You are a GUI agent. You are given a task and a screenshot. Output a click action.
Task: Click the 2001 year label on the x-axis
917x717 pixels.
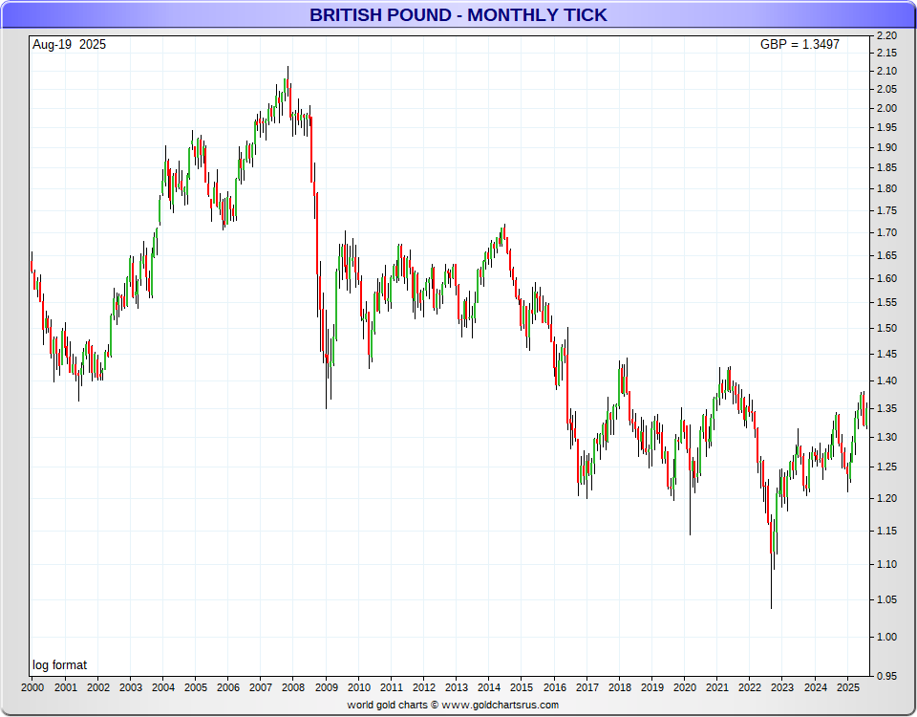(66, 687)
